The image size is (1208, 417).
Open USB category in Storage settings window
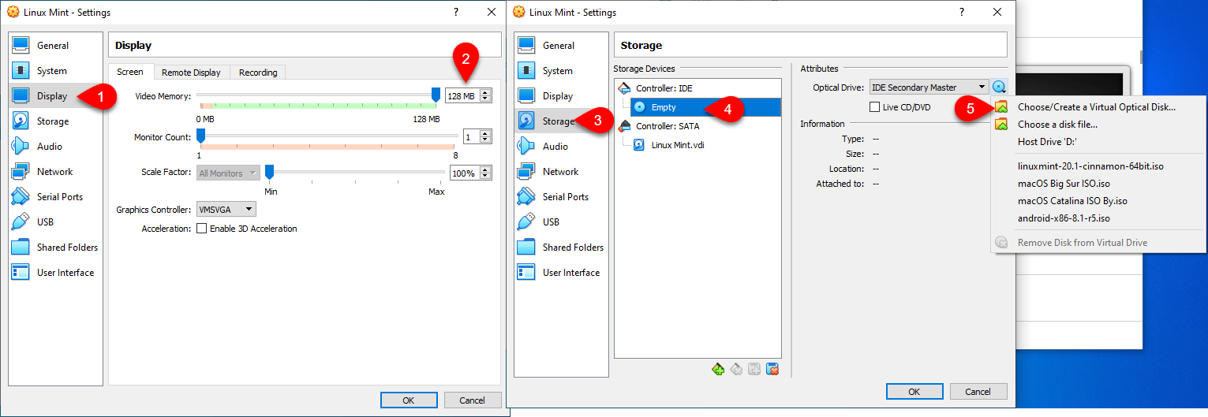coord(561,222)
